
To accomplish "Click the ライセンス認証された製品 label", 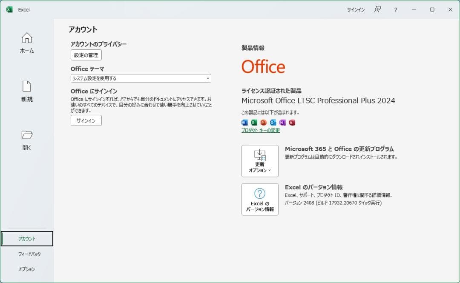I will click(x=271, y=91).
